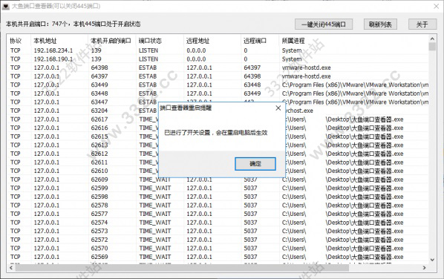Select the row with local port 62569
Image resolution: width=444 pixels, height=279 pixels.
click(x=218, y=257)
